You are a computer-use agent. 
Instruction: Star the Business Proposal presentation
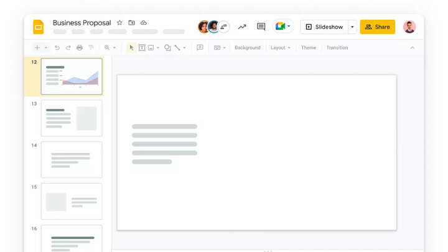point(119,23)
